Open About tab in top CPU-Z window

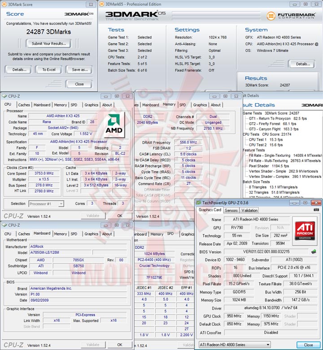pos(107,105)
